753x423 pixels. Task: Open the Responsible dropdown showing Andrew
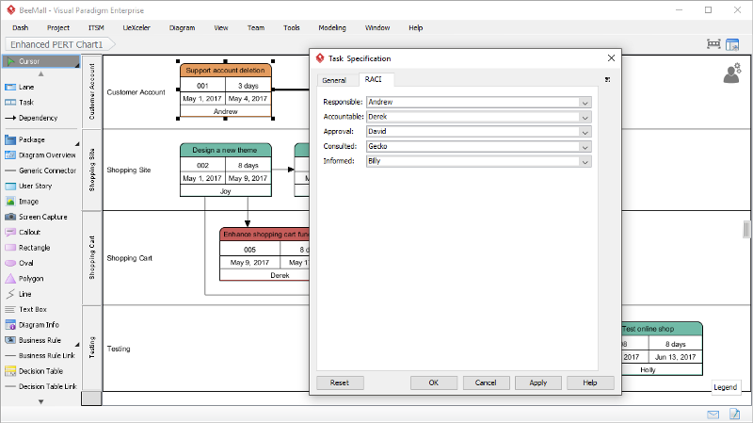(x=585, y=102)
